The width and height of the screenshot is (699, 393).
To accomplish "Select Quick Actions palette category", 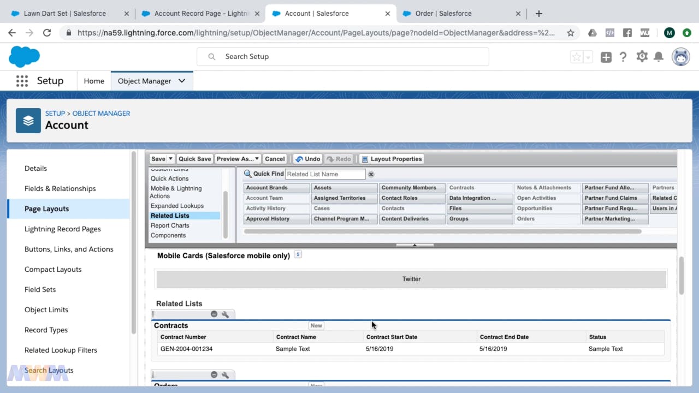I will coord(169,178).
